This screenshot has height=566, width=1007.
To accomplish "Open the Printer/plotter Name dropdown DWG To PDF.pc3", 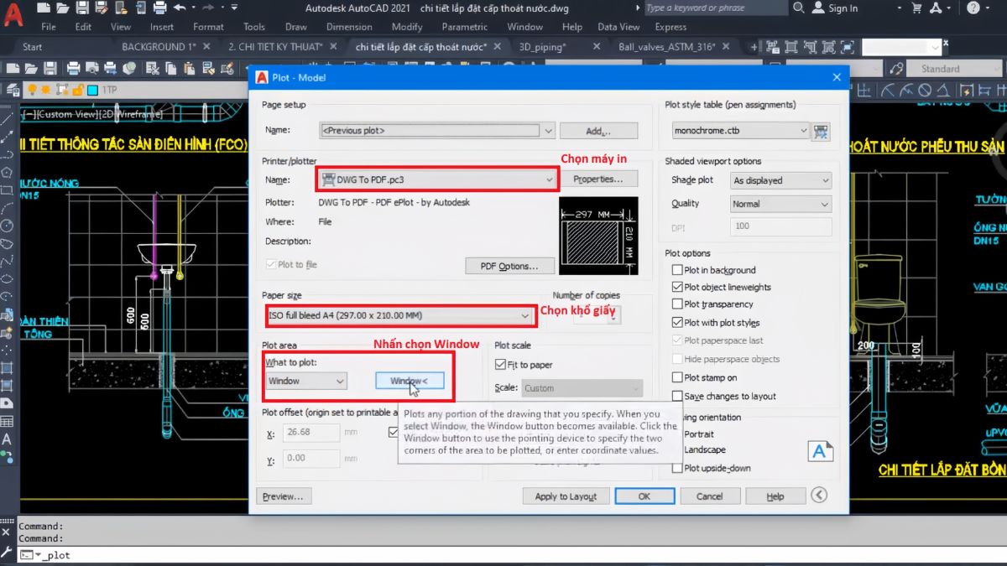I will pos(549,179).
